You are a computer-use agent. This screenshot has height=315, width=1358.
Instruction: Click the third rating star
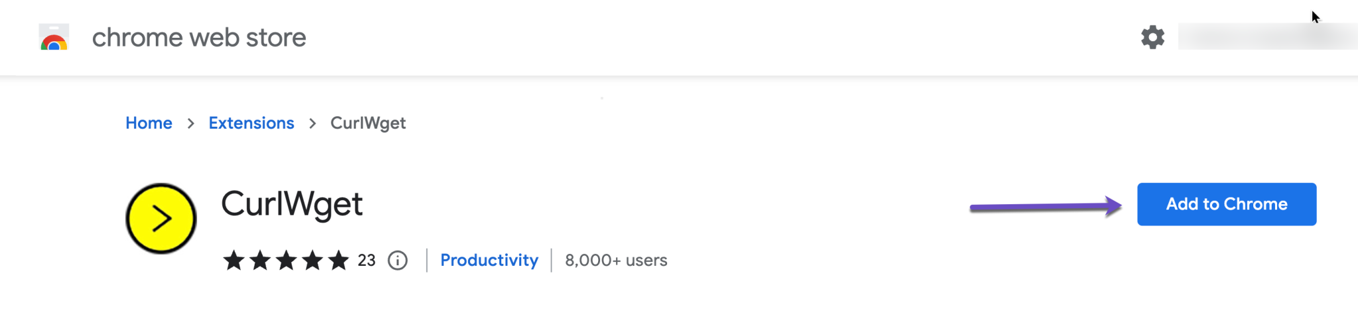click(x=286, y=261)
